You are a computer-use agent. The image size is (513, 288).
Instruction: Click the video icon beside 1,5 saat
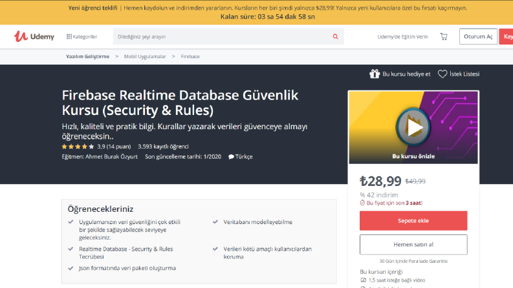click(363, 280)
